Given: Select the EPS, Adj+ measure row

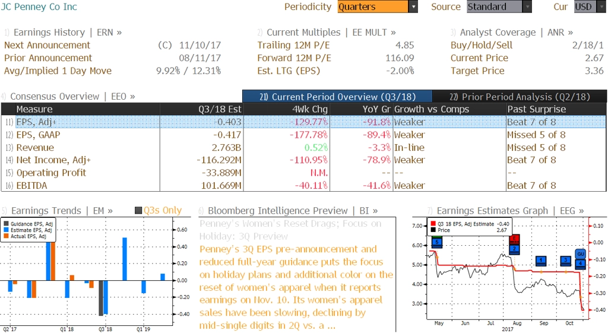Looking at the screenshot, I should [303, 122].
